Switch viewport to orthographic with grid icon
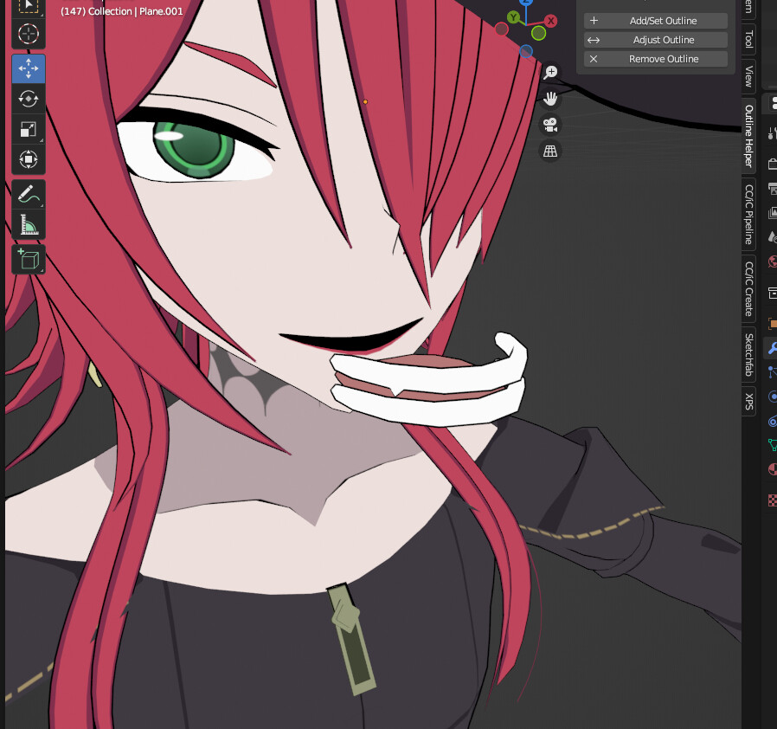 (x=550, y=151)
